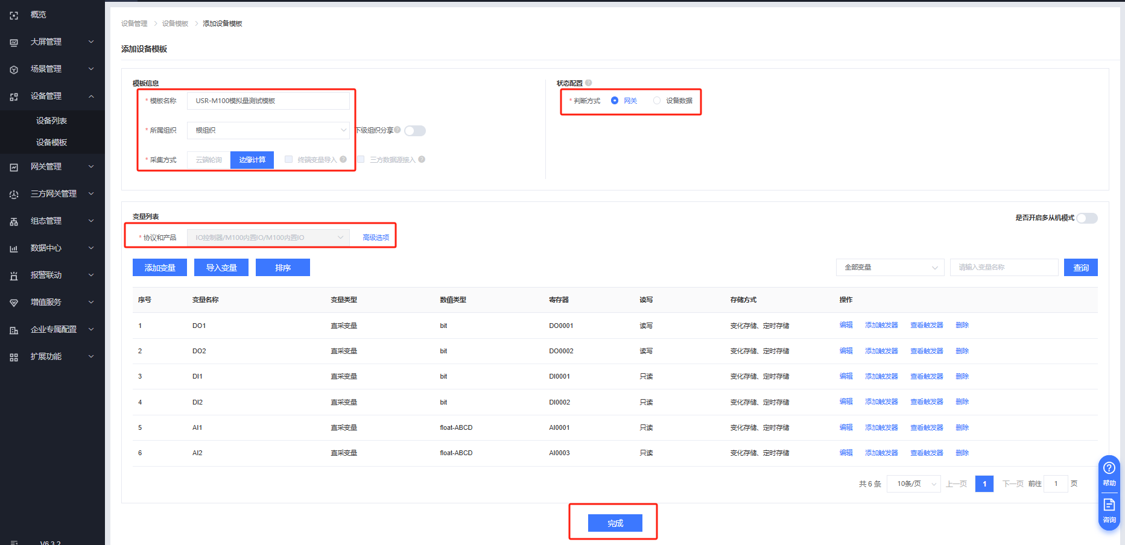Open the 全部变量 filter dropdown
Screen dimensions: 1125x545
pyautogui.click(x=890, y=268)
